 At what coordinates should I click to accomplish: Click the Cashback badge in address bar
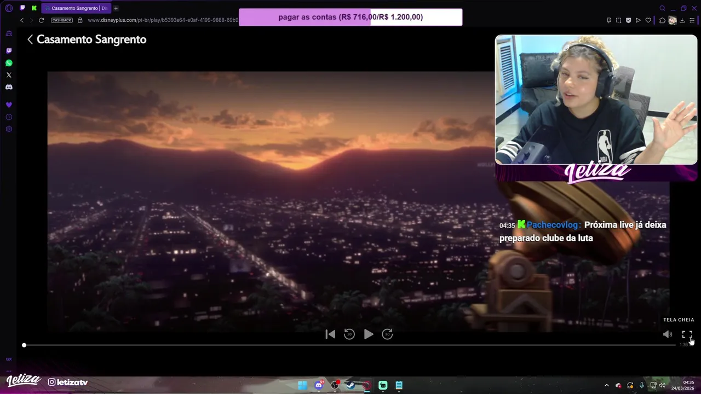(61, 20)
